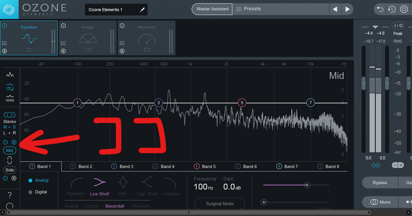Viewport: 412px width, 216px height.
Task: Toggle Band 7 power button
Action: tap(279, 167)
